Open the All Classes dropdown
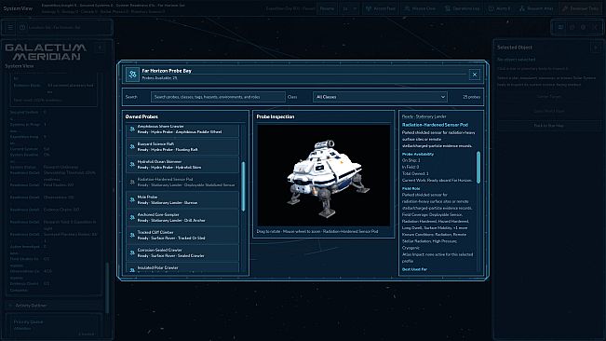 pyautogui.click(x=380, y=97)
